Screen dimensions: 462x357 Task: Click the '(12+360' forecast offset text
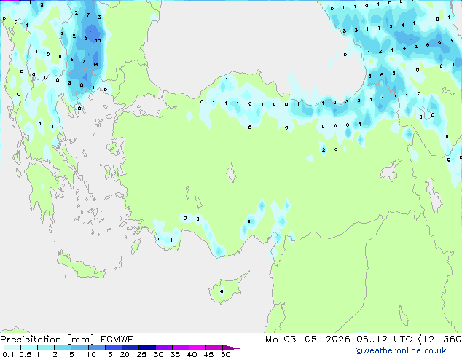(440, 340)
